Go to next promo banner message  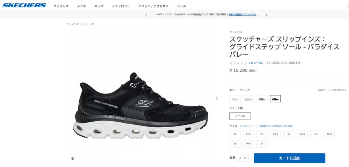coord(266,15)
